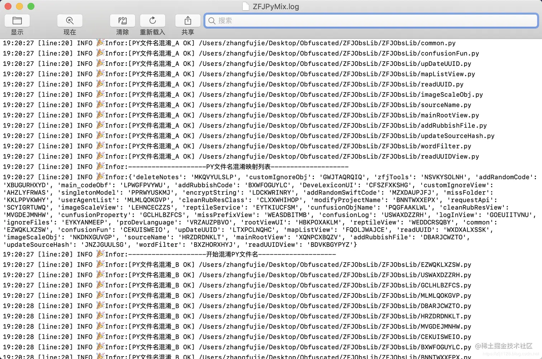Select the log line ending in mapListView.py
Screen dimensions: 542x359
239,74
